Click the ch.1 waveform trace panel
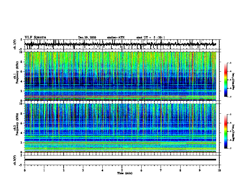Image resolution: width=247 pixels, height=191 pixels. click(x=122, y=44)
